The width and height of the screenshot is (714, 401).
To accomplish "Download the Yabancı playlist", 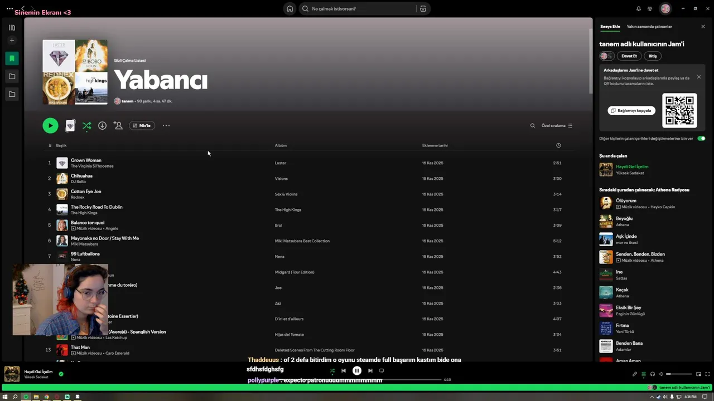I will pyautogui.click(x=102, y=125).
